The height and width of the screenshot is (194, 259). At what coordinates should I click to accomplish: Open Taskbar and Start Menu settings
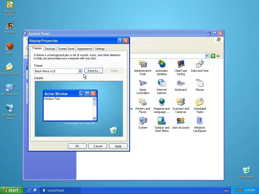point(162,125)
